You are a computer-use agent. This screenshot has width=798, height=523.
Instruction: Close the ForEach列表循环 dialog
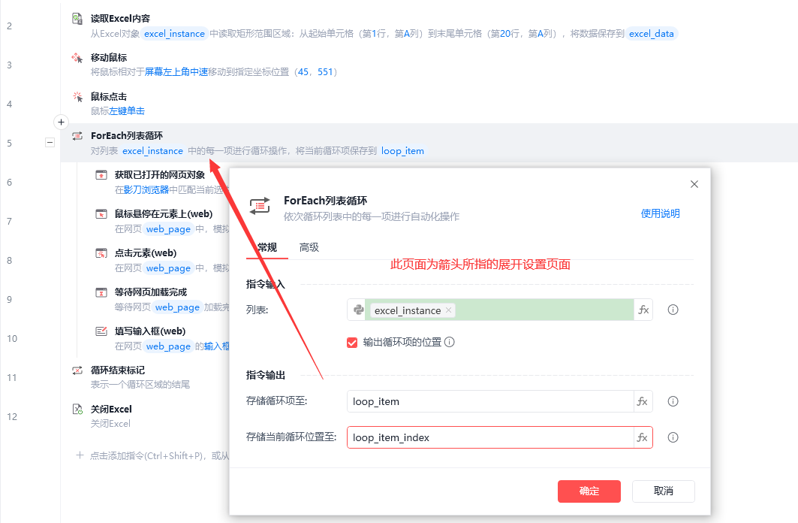pos(694,184)
